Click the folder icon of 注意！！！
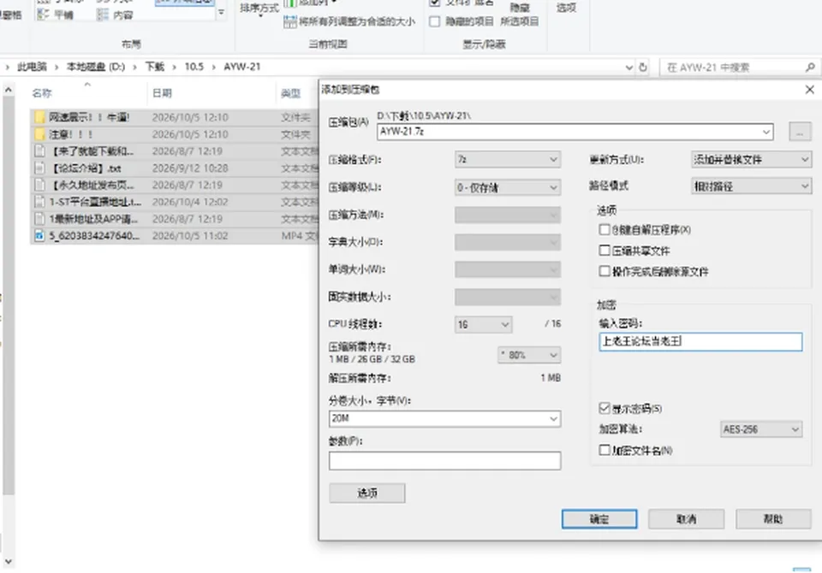 click(x=40, y=134)
